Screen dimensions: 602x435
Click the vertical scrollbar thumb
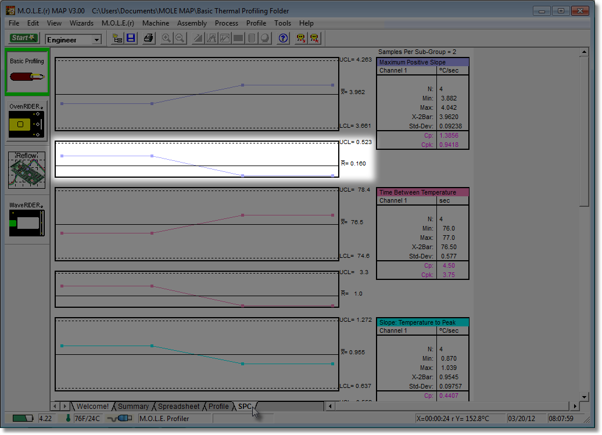click(584, 132)
